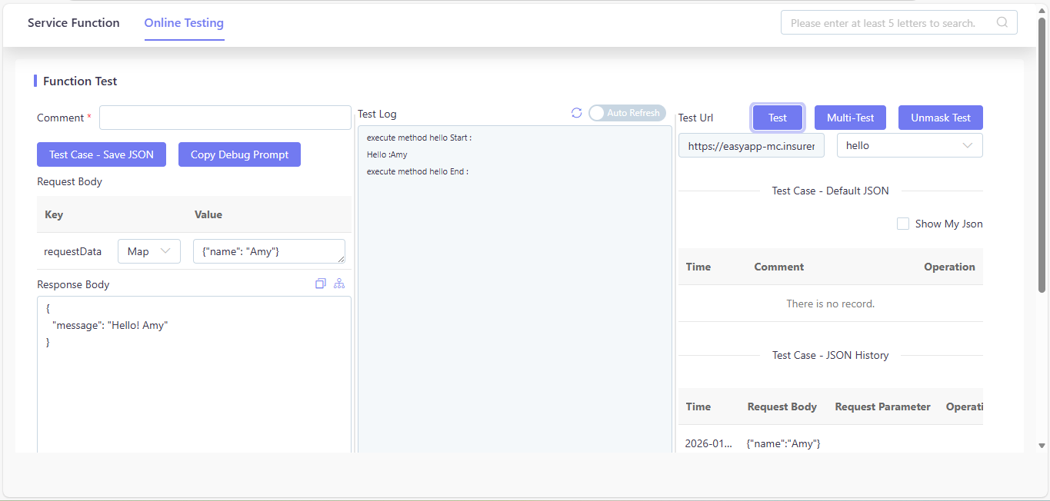The width and height of the screenshot is (1050, 501).
Task: Click the scrollbar's down arrow on the page
Action: [x=1042, y=445]
